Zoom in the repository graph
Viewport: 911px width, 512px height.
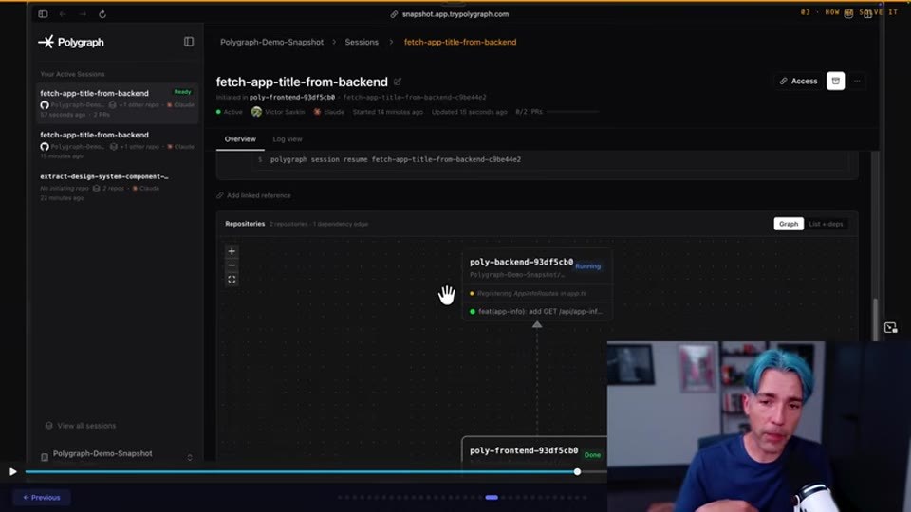232,251
